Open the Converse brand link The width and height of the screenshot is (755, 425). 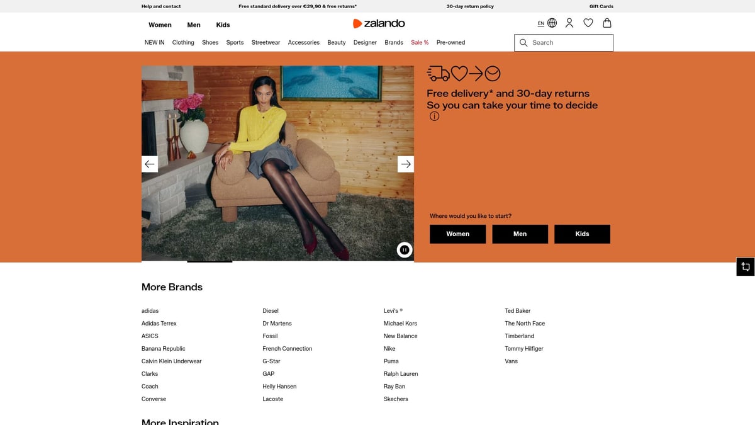pyautogui.click(x=154, y=399)
